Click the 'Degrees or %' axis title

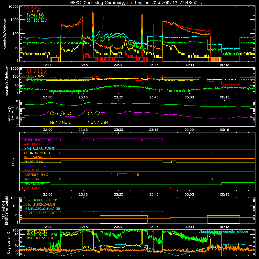pos(8,243)
